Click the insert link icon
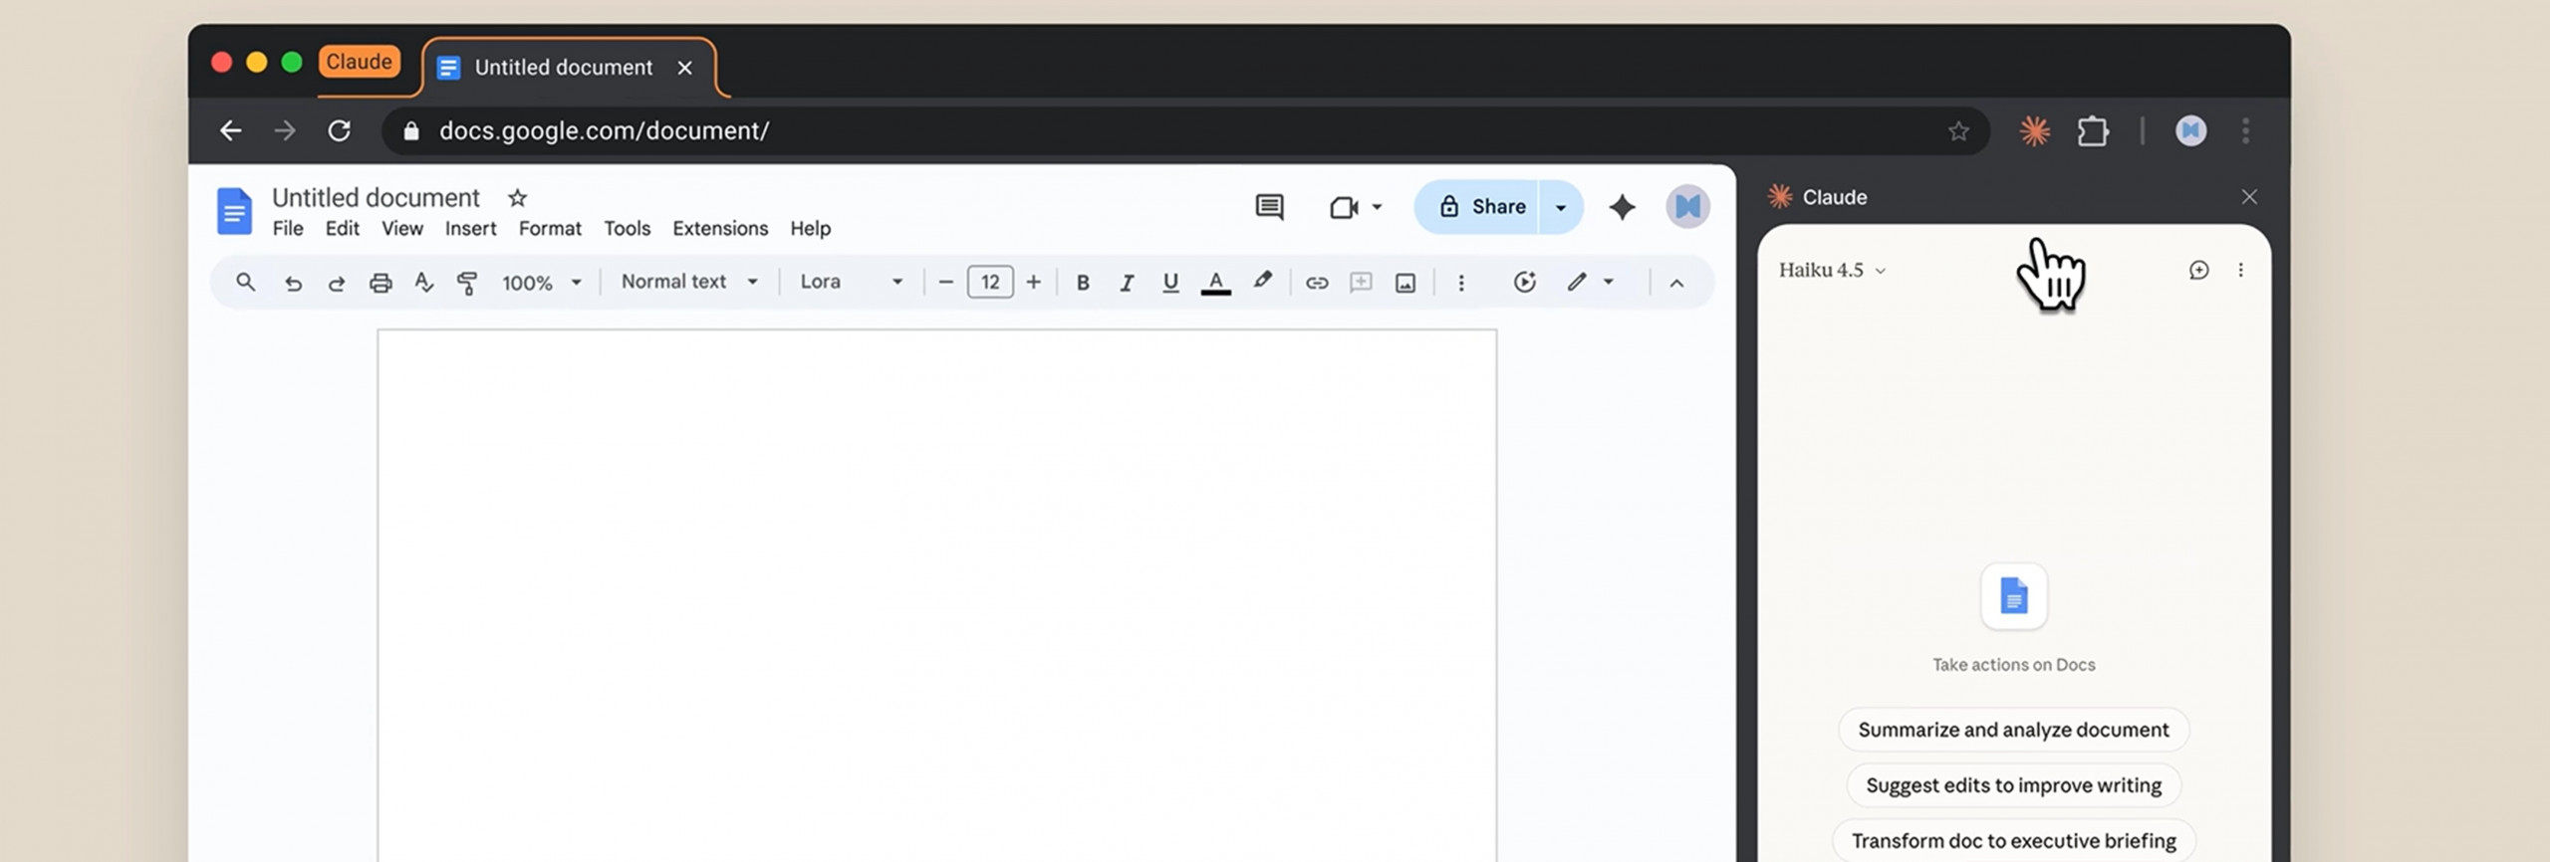The image size is (2550, 862). [x=1316, y=283]
